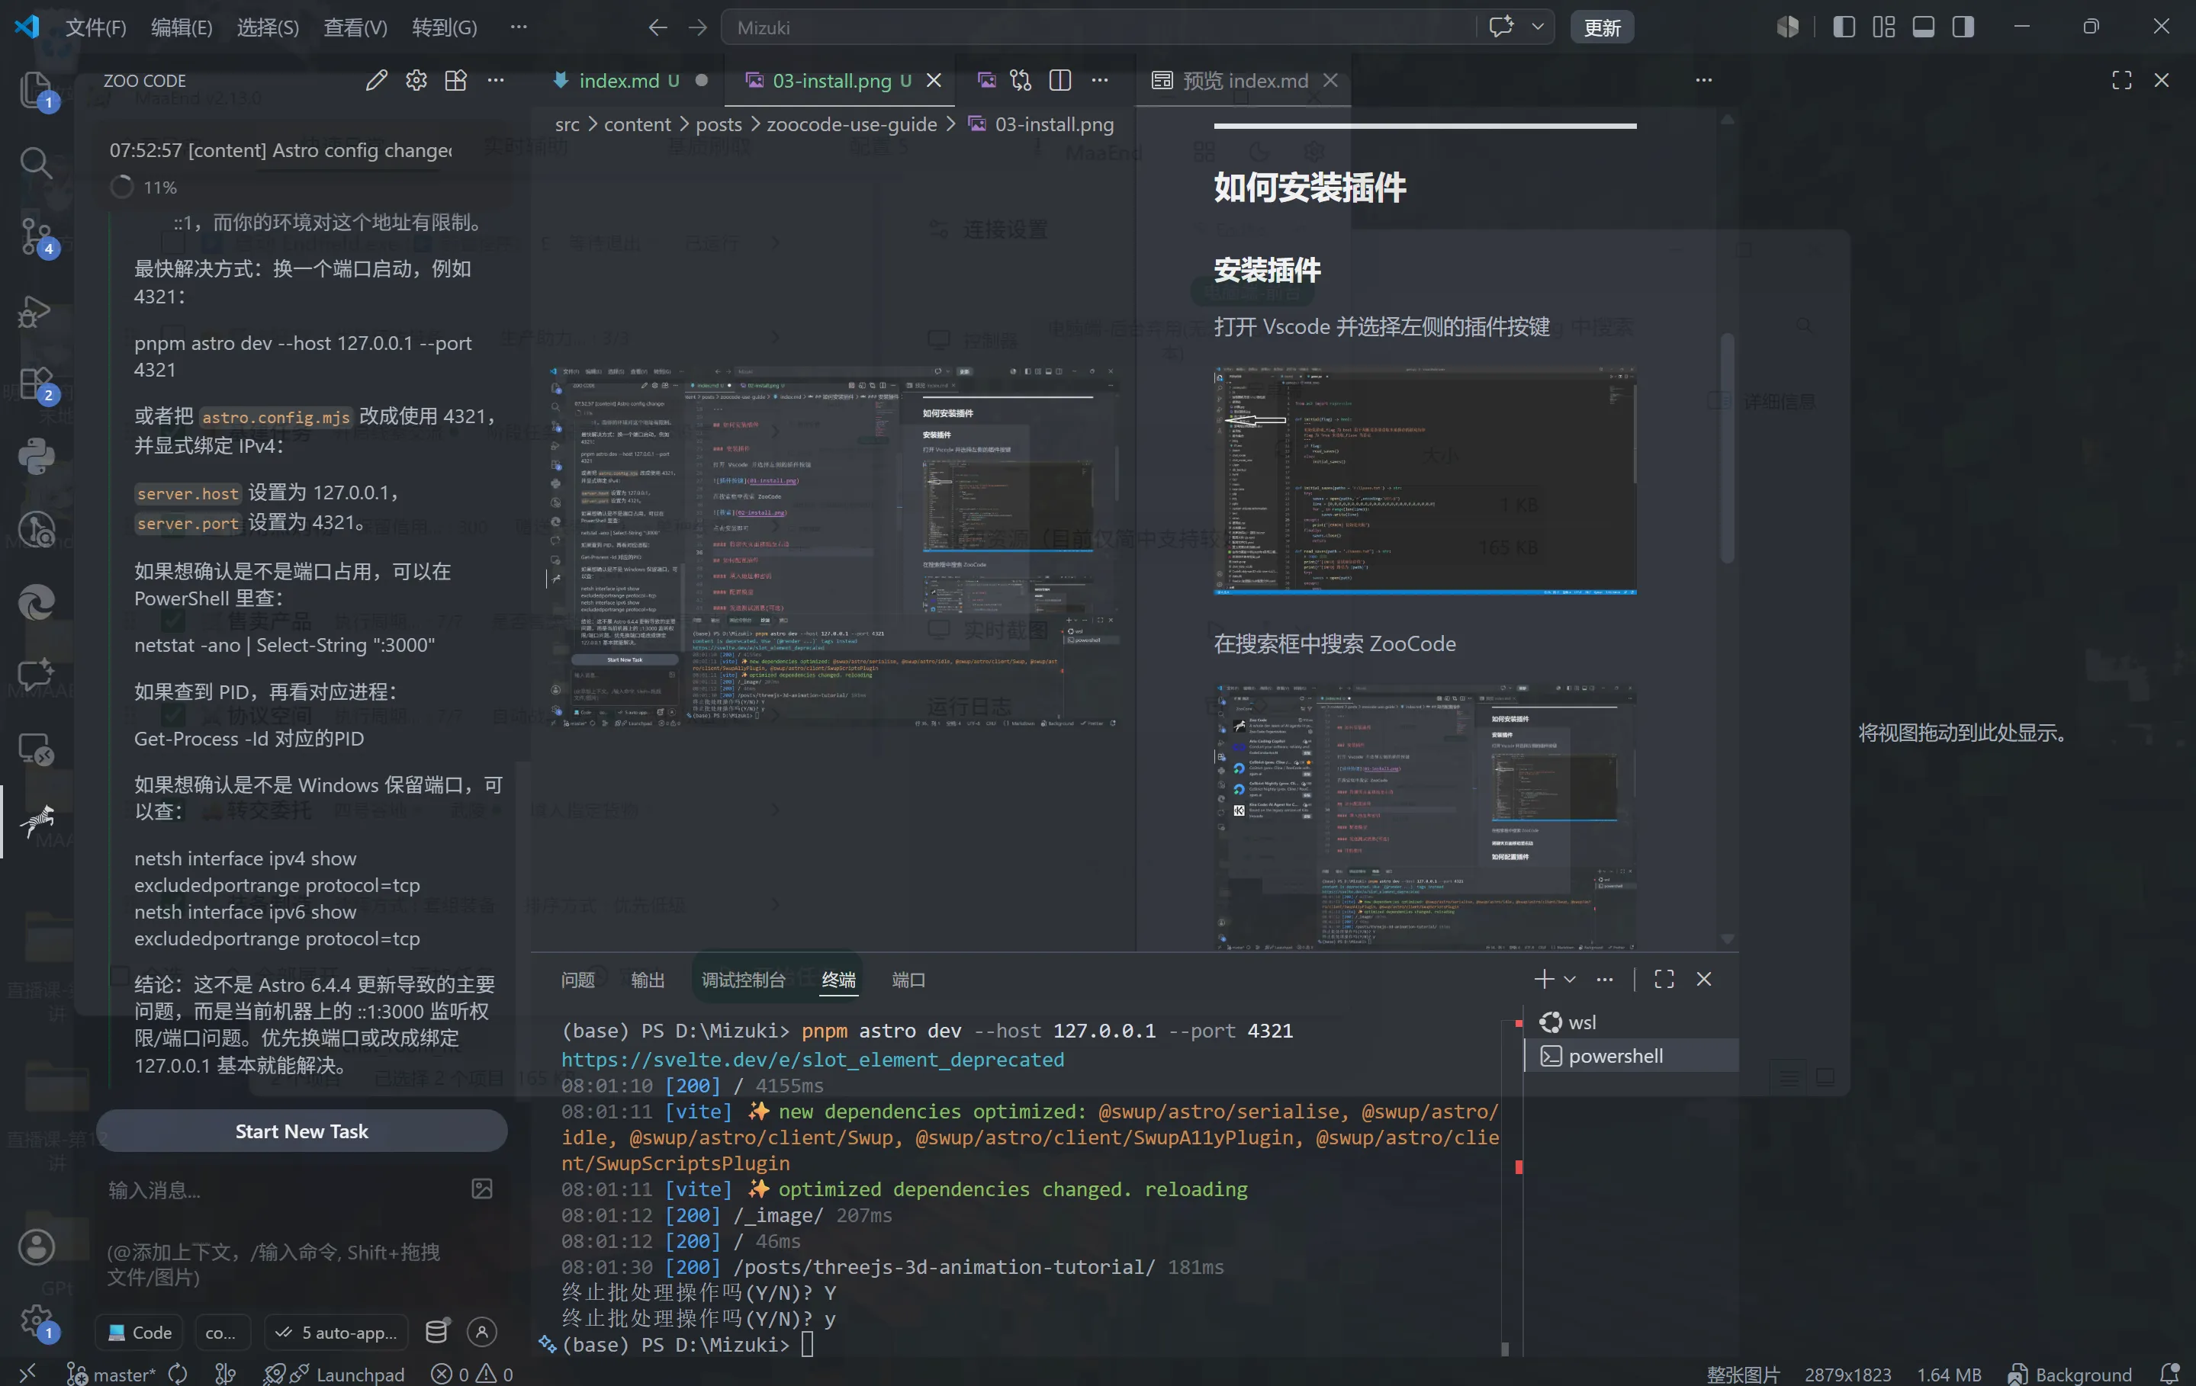Maximize the secondary side bar

click(2121, 80)
